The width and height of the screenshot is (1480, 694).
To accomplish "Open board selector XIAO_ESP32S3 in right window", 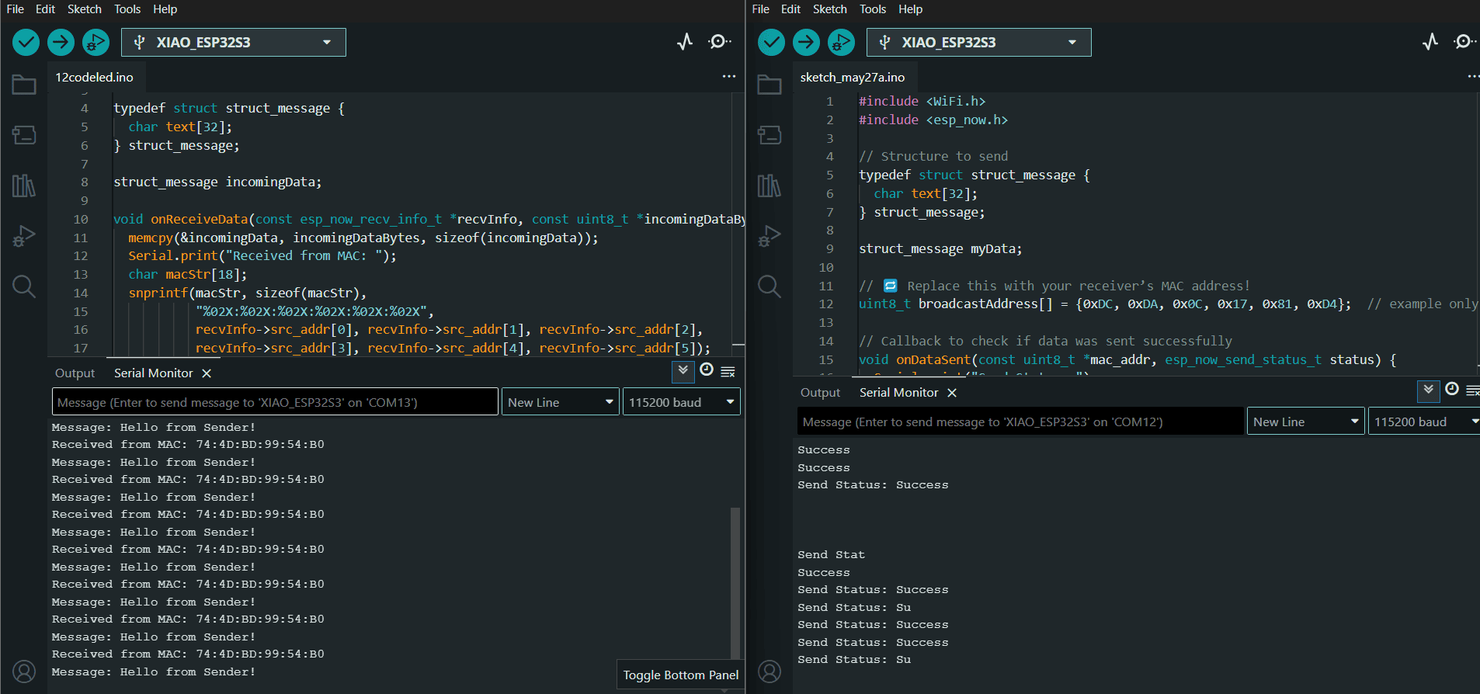I will pos(979,42).
